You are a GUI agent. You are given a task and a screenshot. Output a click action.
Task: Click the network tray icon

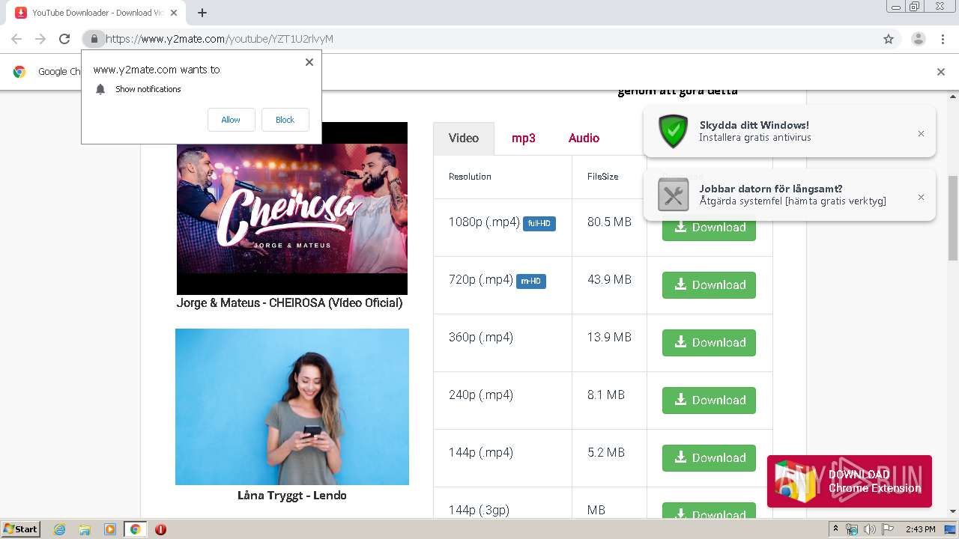(x=852, y=529)
